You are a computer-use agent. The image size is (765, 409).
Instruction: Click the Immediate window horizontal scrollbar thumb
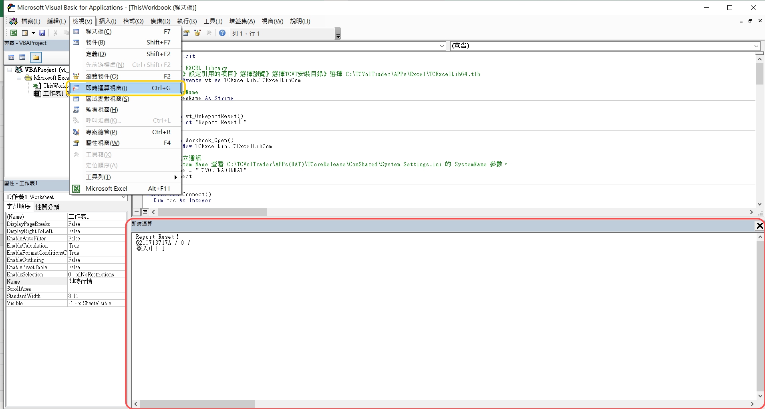(197, 404)
